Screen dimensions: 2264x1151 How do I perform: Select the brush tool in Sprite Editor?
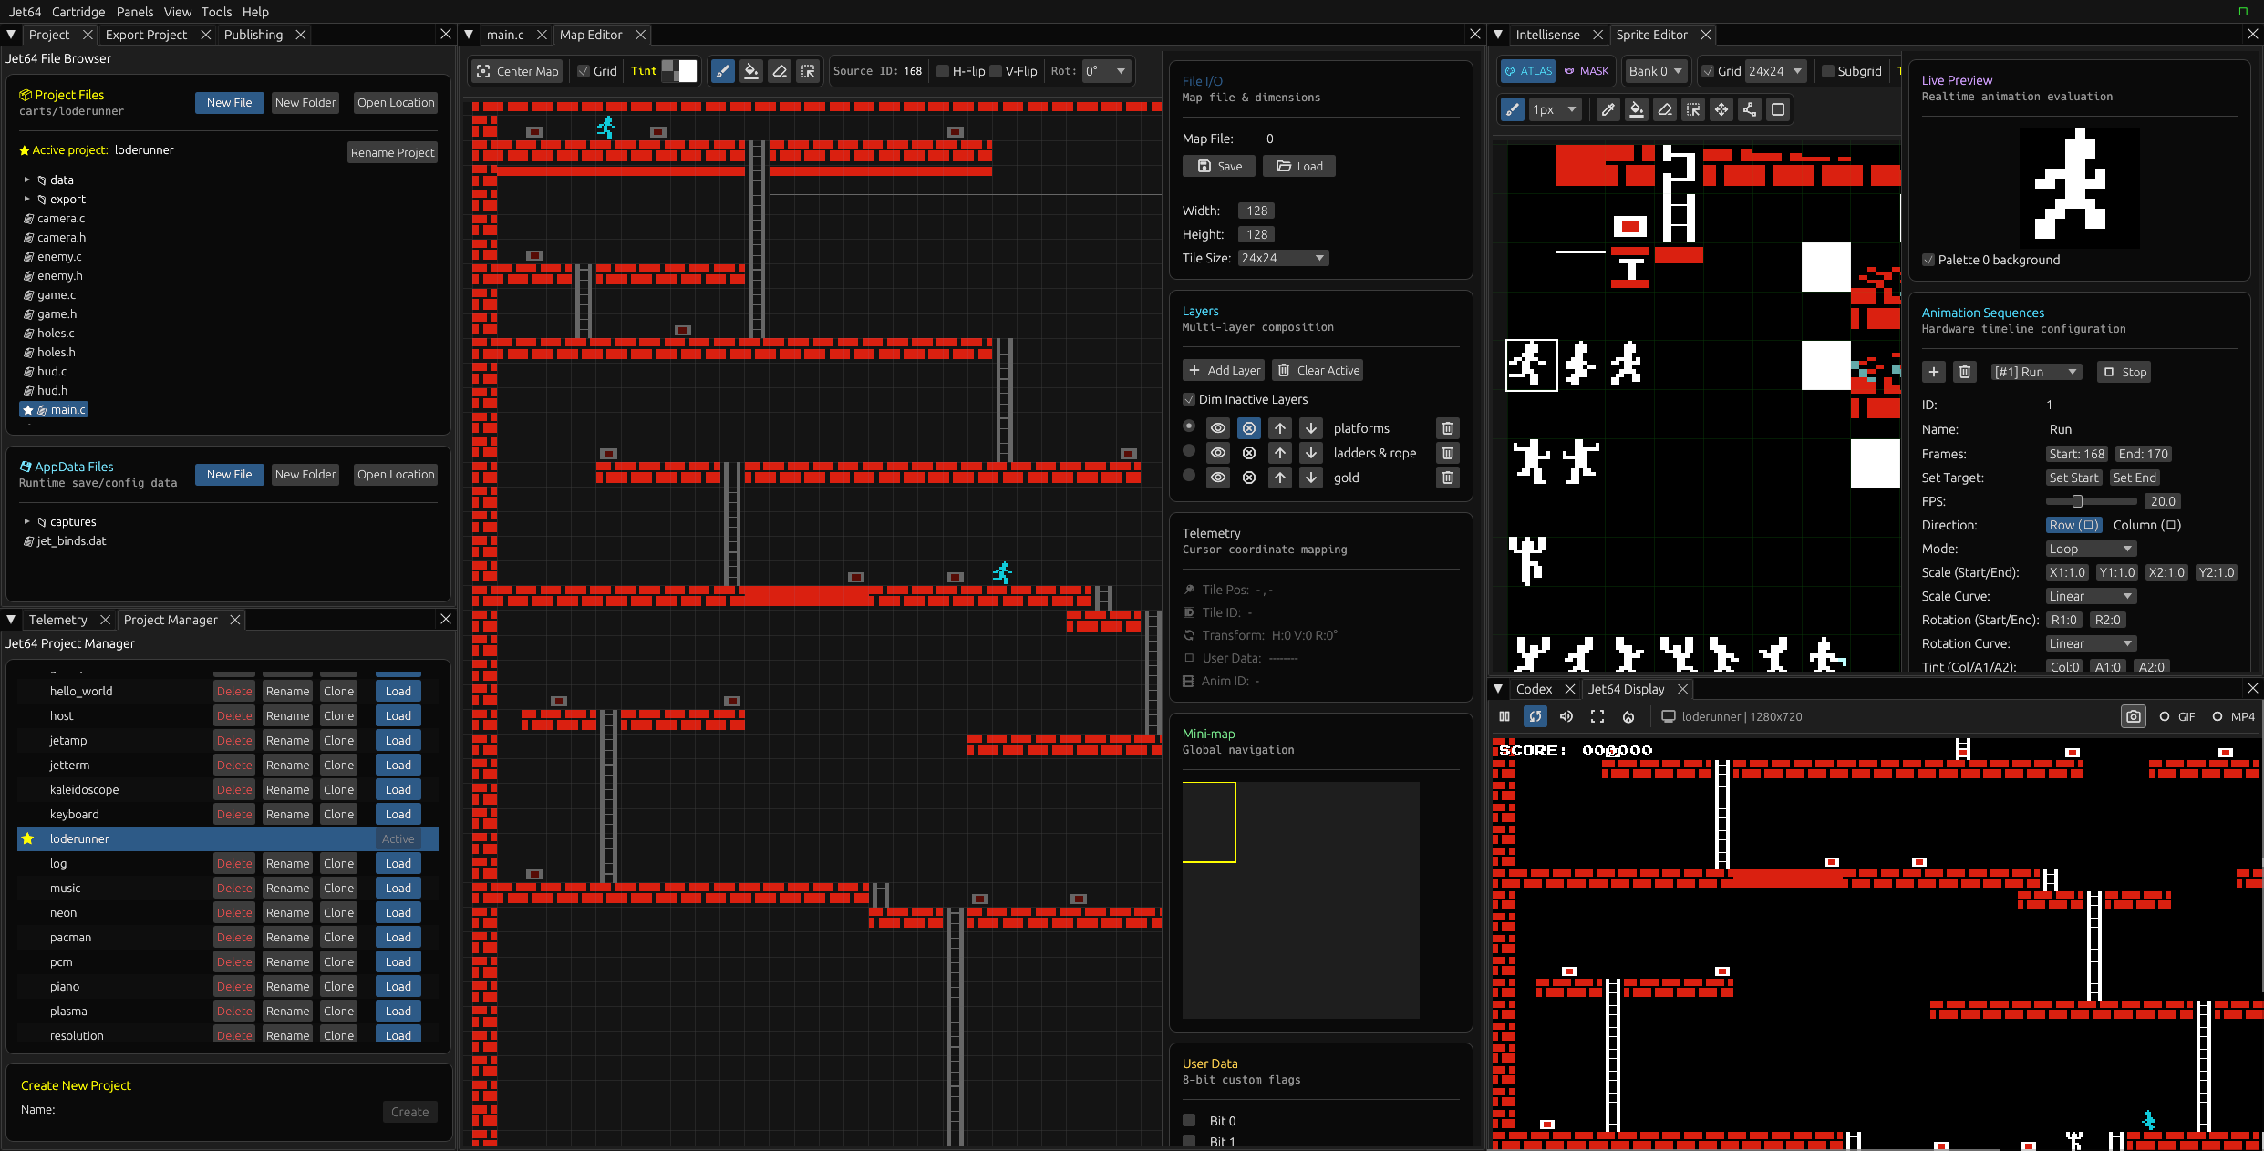1513,109
